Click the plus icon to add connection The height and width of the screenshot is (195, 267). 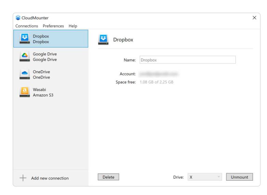(x=23, y=178)
